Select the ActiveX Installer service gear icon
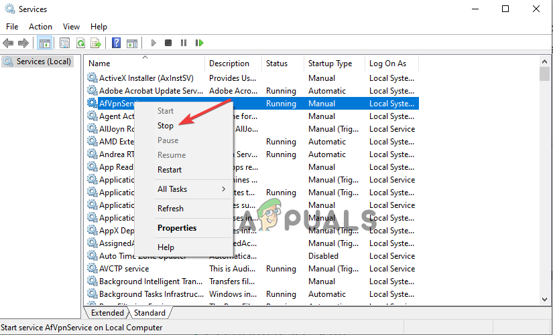 92,78
